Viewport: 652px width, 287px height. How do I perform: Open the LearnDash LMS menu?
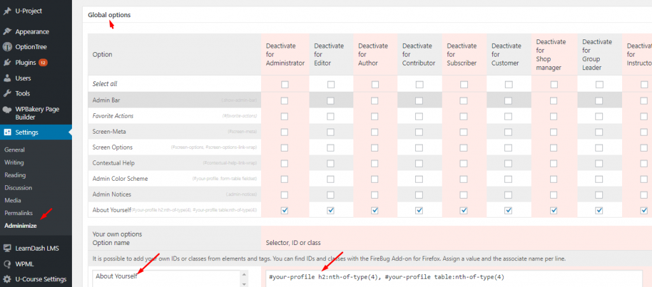(36, 248)
